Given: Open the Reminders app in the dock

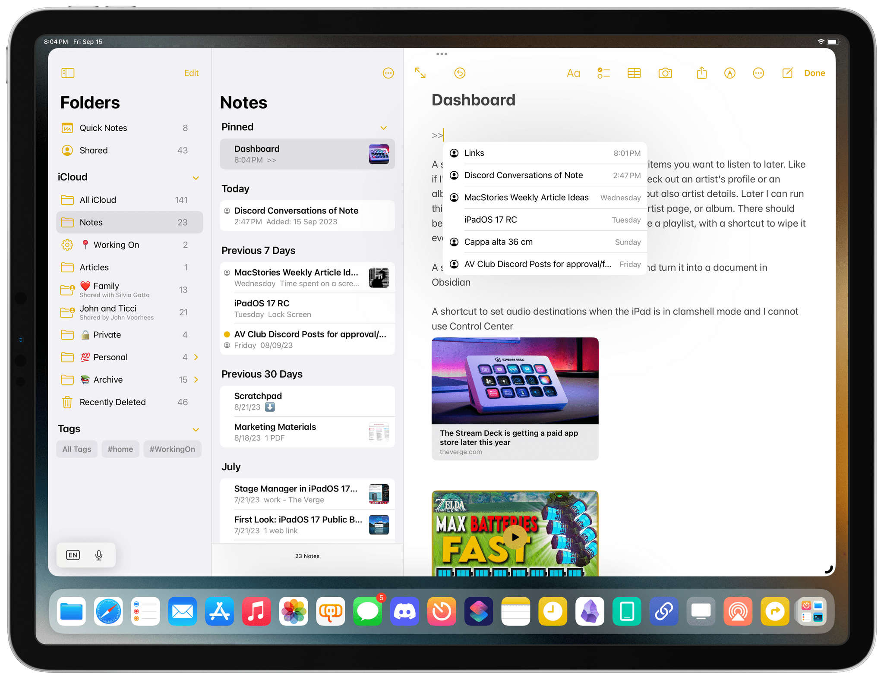Looking at the screenshot, I should coord(145,611).
